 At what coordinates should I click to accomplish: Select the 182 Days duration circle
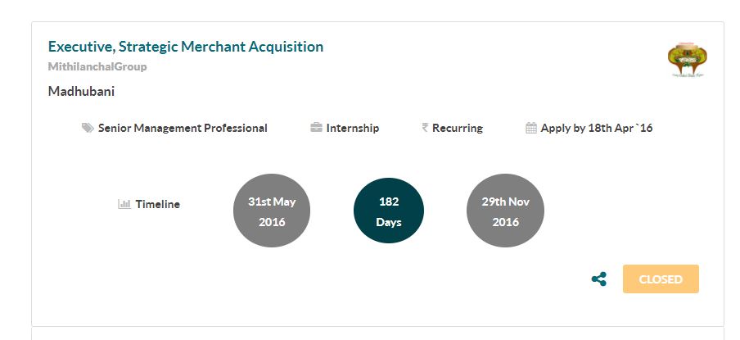(x=389, y=211)
